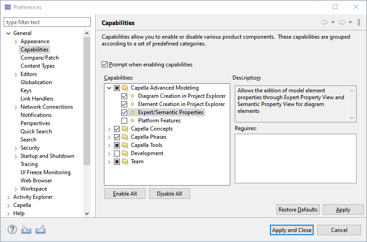
Task: Select Content Types preference page
Action: click(x=37, y=66)
